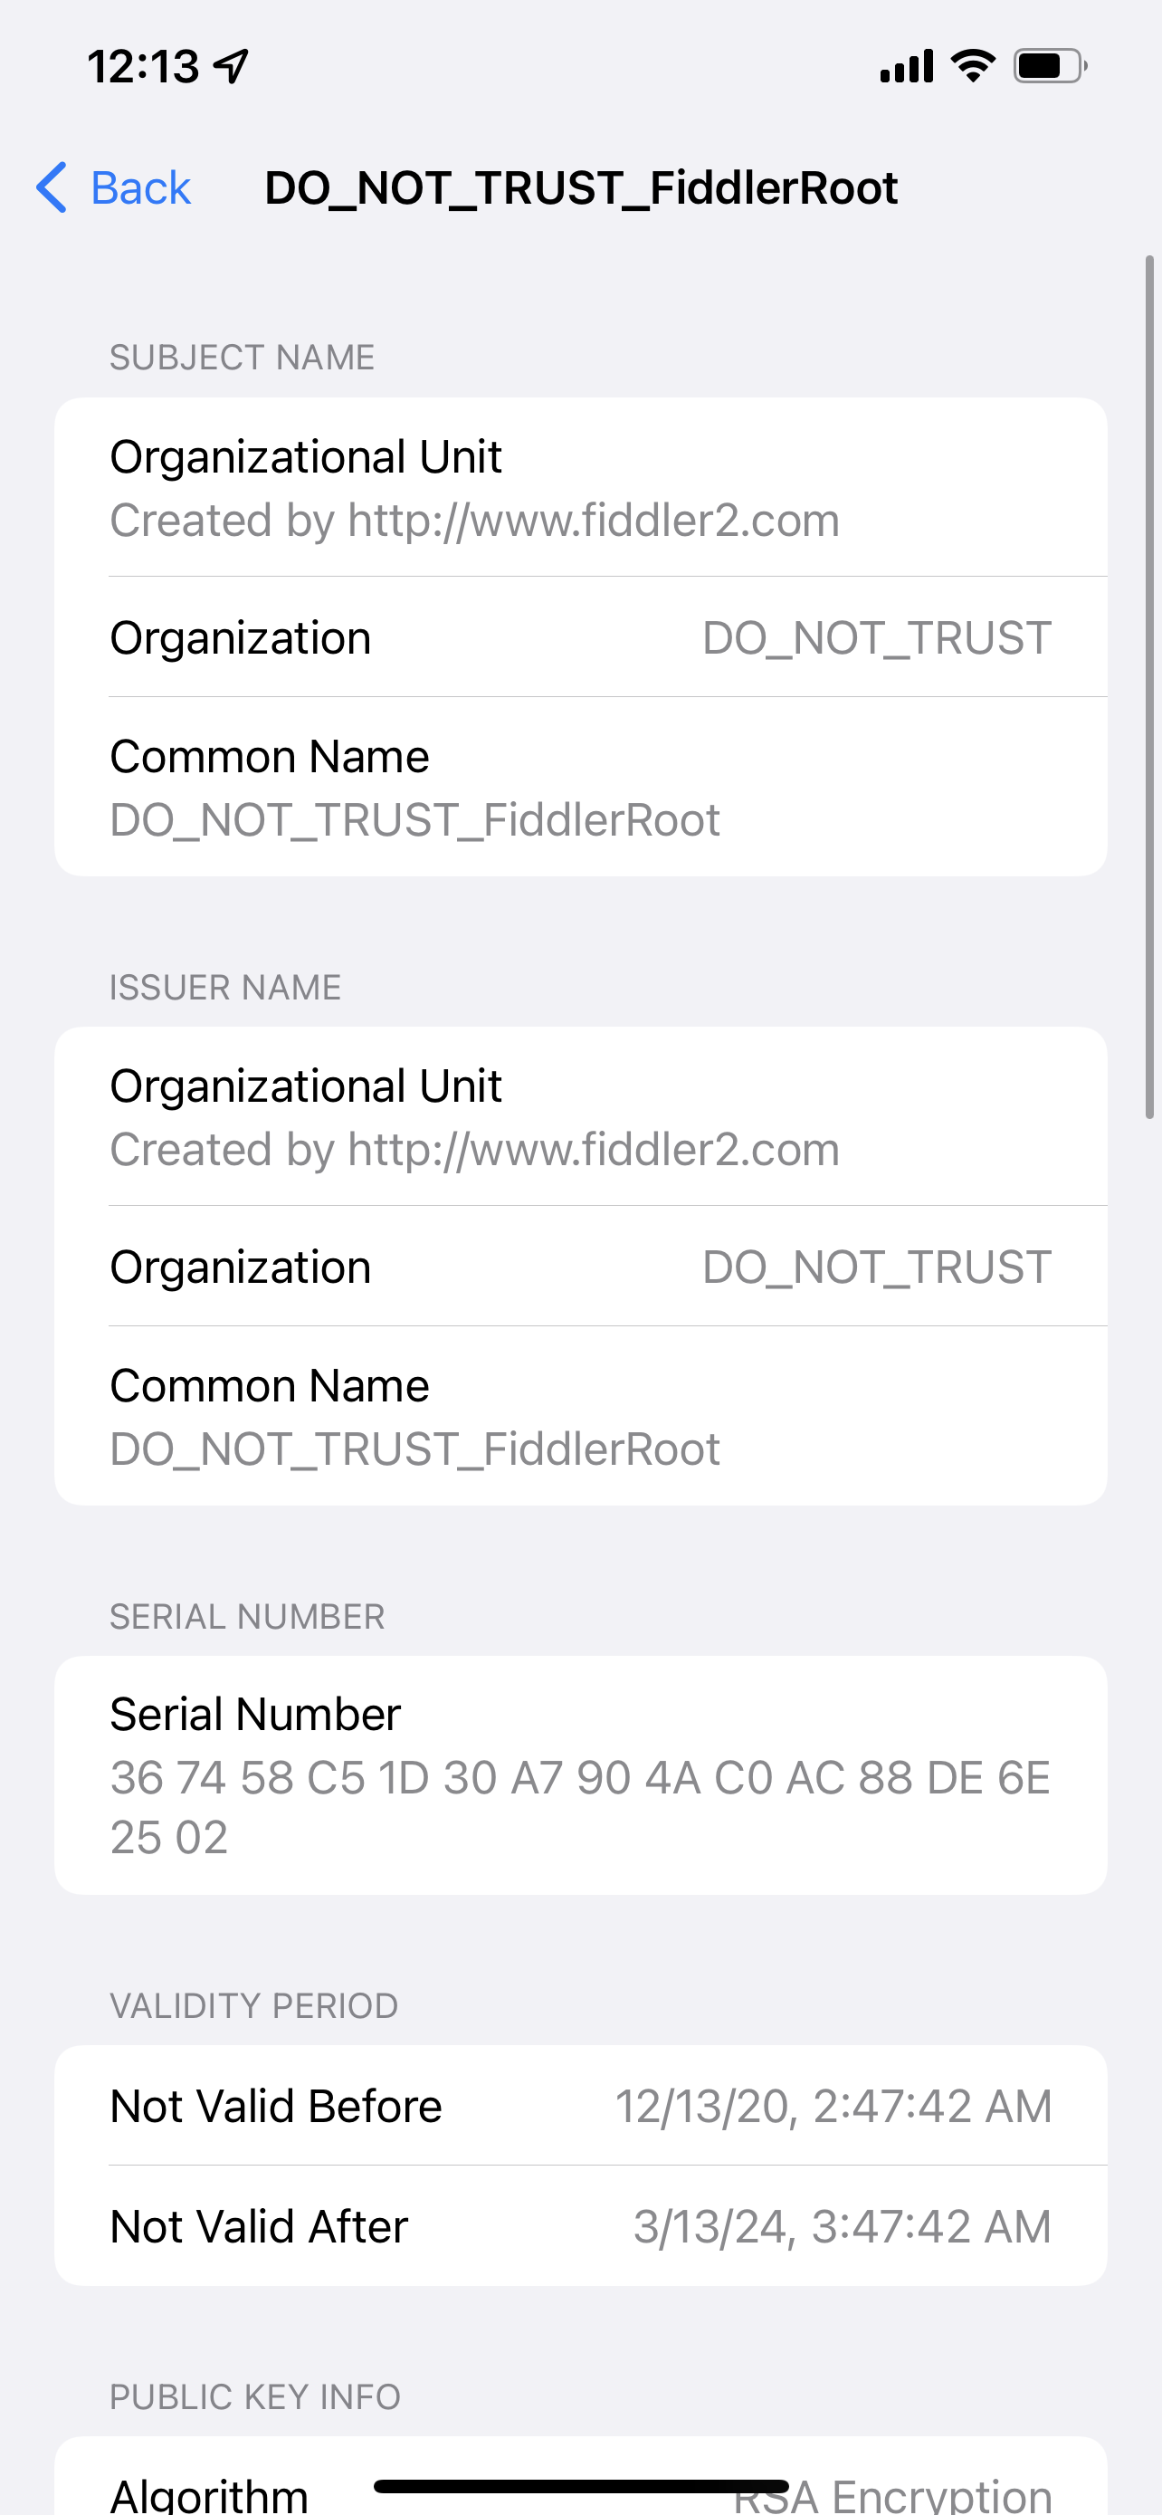1162x2515 pixels.
Task: Tap the DO_NOT_TRUST_FiddlerRoot page title
Action: click(x=580, y=187)
